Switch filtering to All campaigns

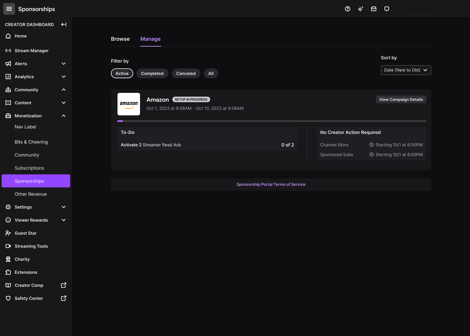coord(211,73)
